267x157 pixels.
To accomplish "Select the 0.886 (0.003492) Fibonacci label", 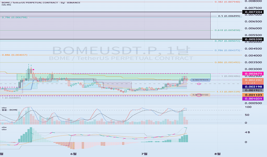I will [x=227, y=62].
